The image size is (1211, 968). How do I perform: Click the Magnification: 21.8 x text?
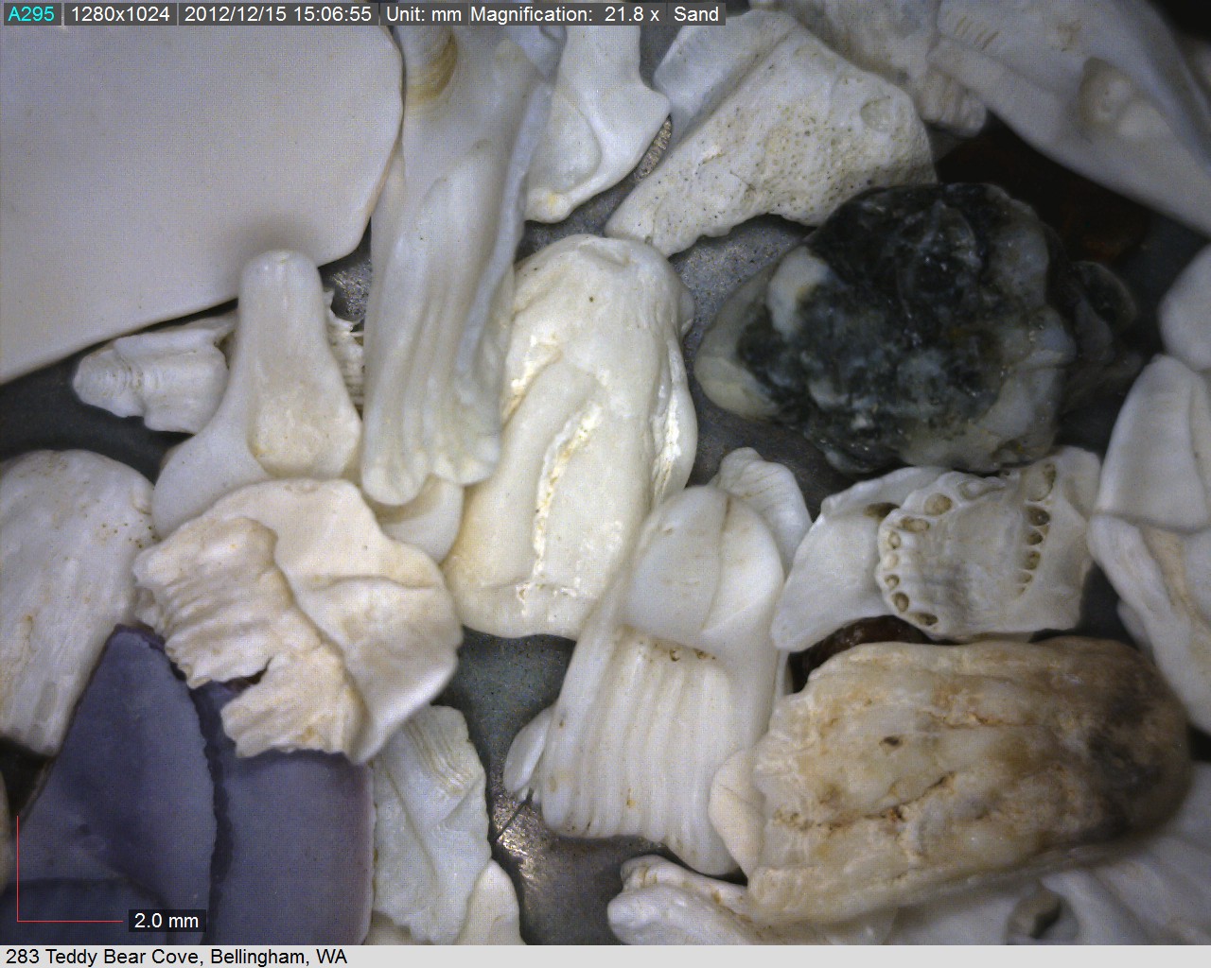click(x=564, y=14)
